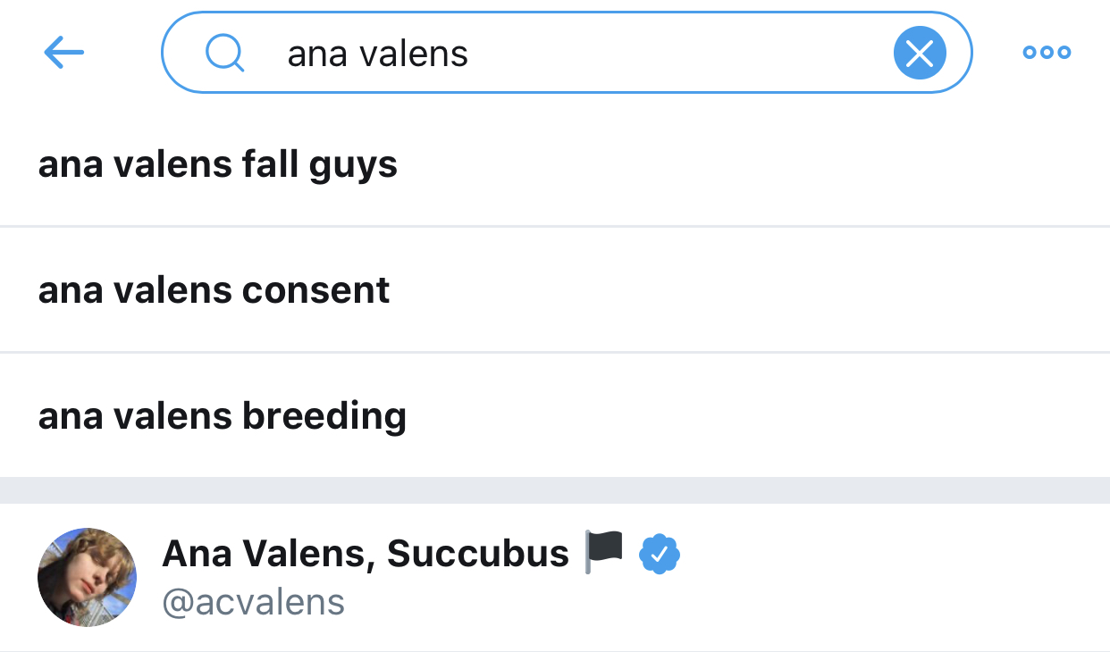Click the word "consent" in second suggestion
The height and width of the screenshot is (652, 1110).
[316, 290]
